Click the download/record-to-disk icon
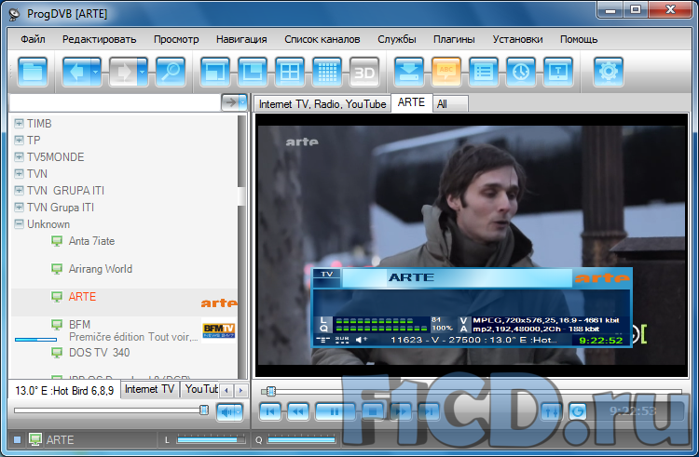Image resolution: width=699 pixels, height=457 pixels. pos(409,72)
